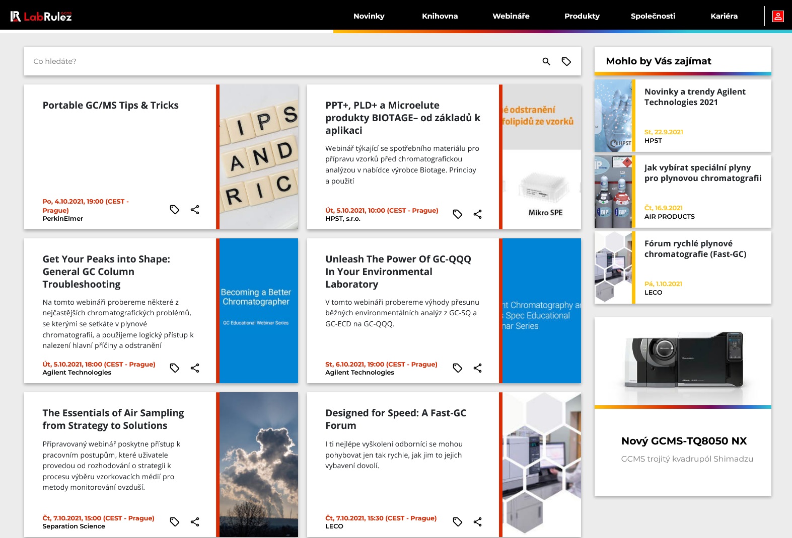Open 'The Essentials of Air Sampling' title
The height and width of the screenshot is (538, 792).
tap(113, 419)
